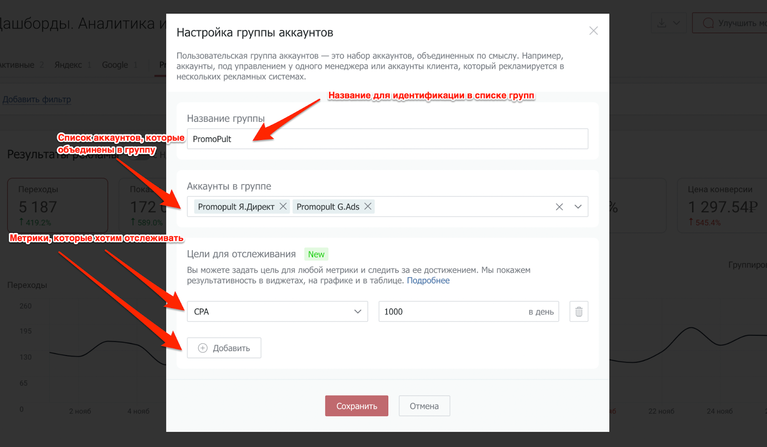Viewport: 767px width, 447px height.
Task: Open the Подробнее link about goals
Action: [x=428, y=281]
